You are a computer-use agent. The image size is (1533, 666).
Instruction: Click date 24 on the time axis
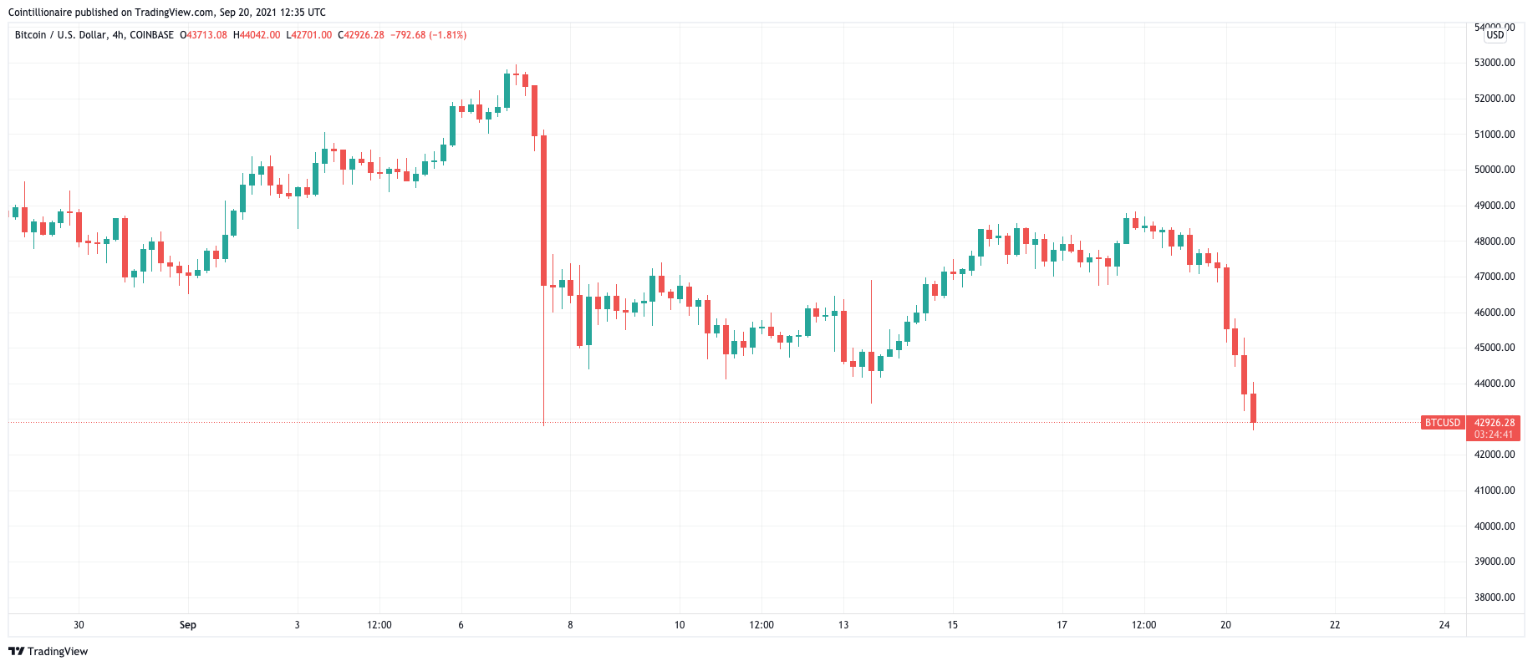1444,625
